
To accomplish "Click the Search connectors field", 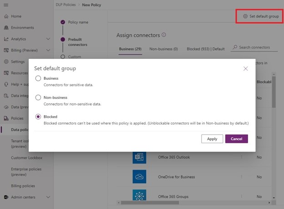I will coord(257,48).
